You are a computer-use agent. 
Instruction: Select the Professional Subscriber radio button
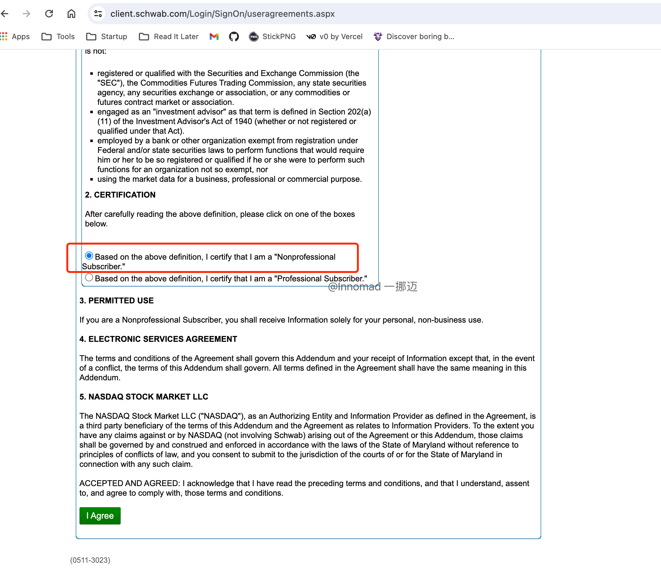coord(89,277)
